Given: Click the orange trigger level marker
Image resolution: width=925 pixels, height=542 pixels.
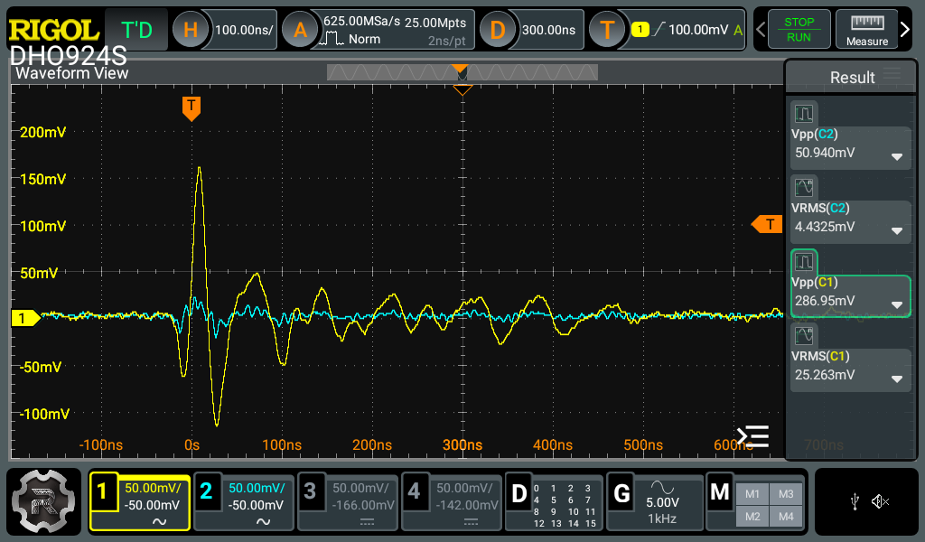Looking at the screenshot, I should point(767,224).
